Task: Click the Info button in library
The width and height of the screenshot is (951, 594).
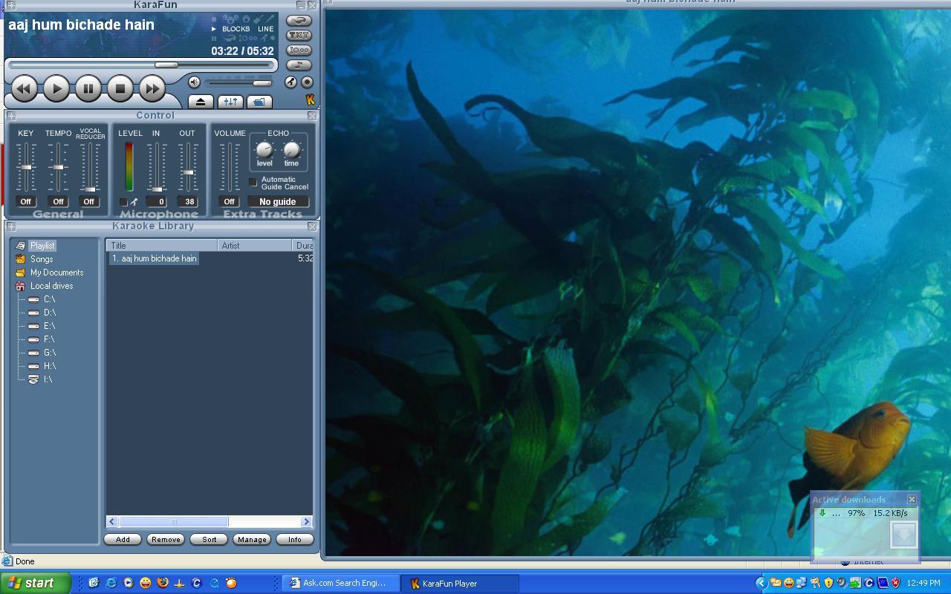Action: point(295,540)
